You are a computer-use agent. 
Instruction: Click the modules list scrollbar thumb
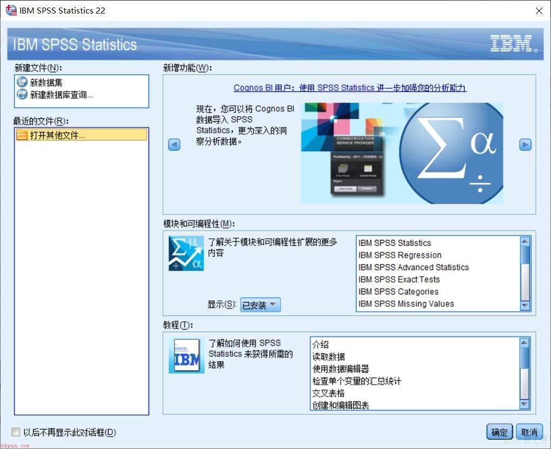point(525,255)
